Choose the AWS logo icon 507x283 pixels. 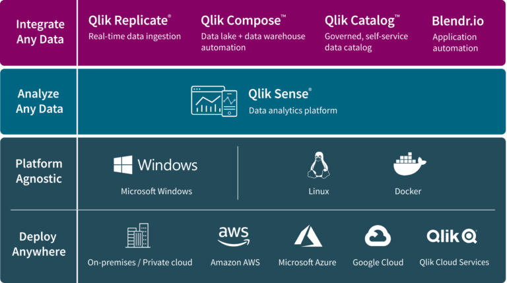click(x=234, y=236)
